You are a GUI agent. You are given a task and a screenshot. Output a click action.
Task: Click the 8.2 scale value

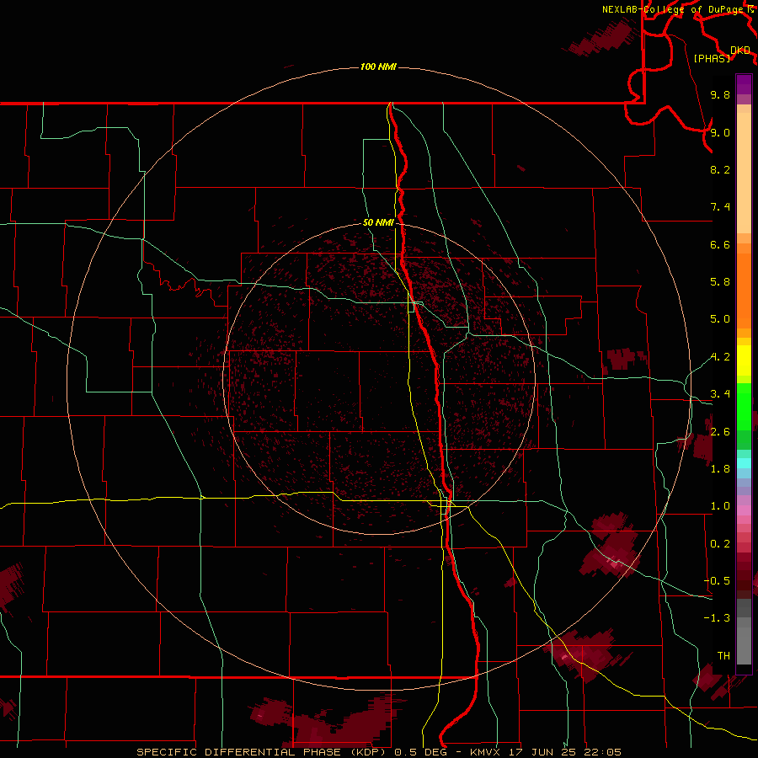(720, 169)
